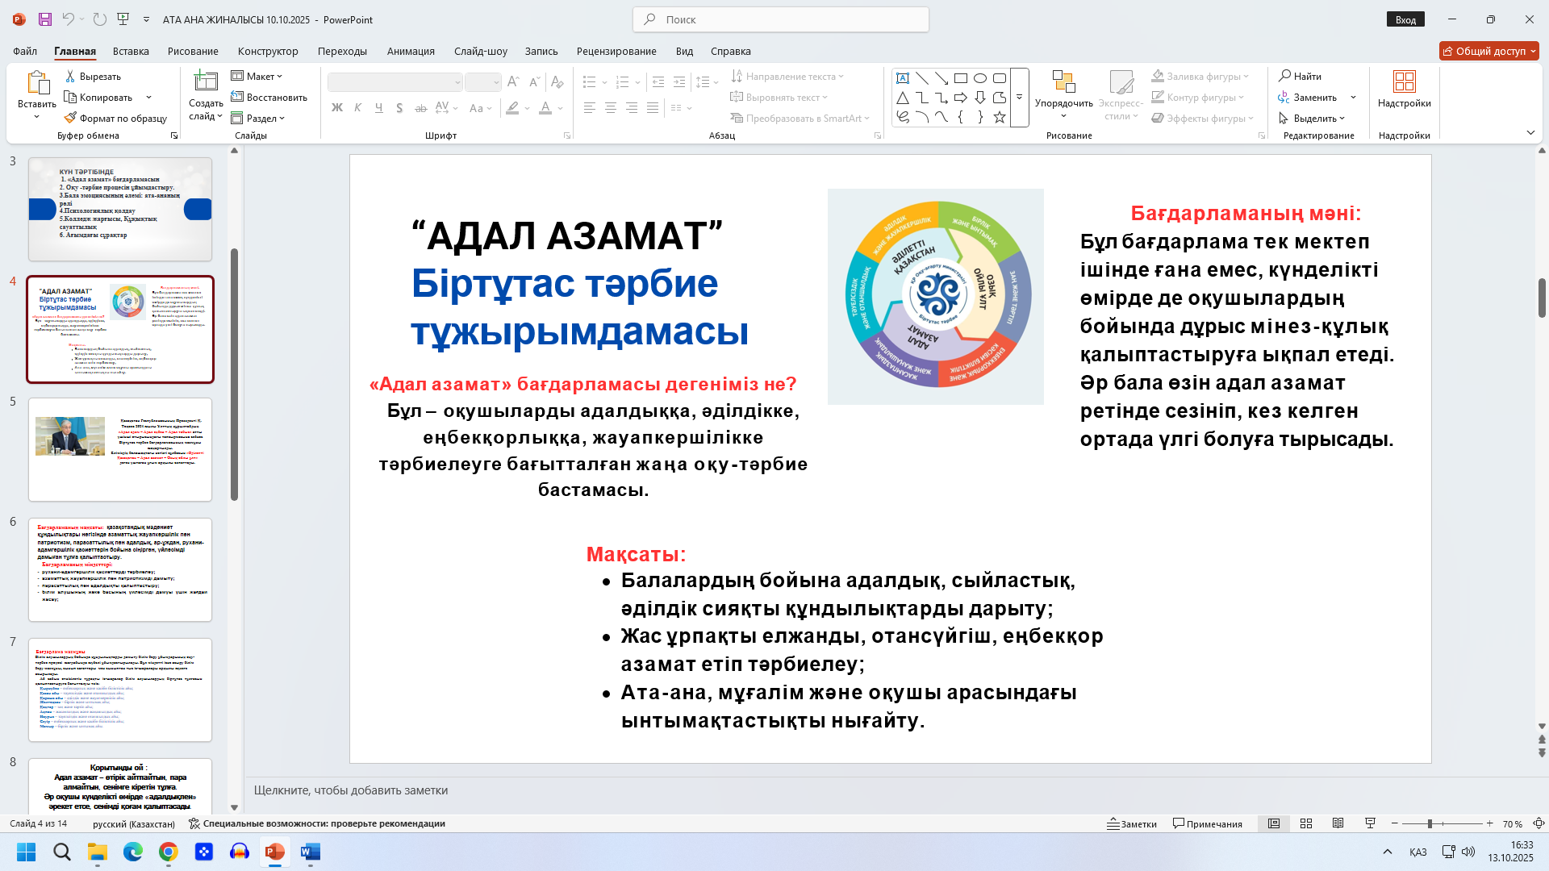Click the Format Painter brush icon

pos(70,118)
